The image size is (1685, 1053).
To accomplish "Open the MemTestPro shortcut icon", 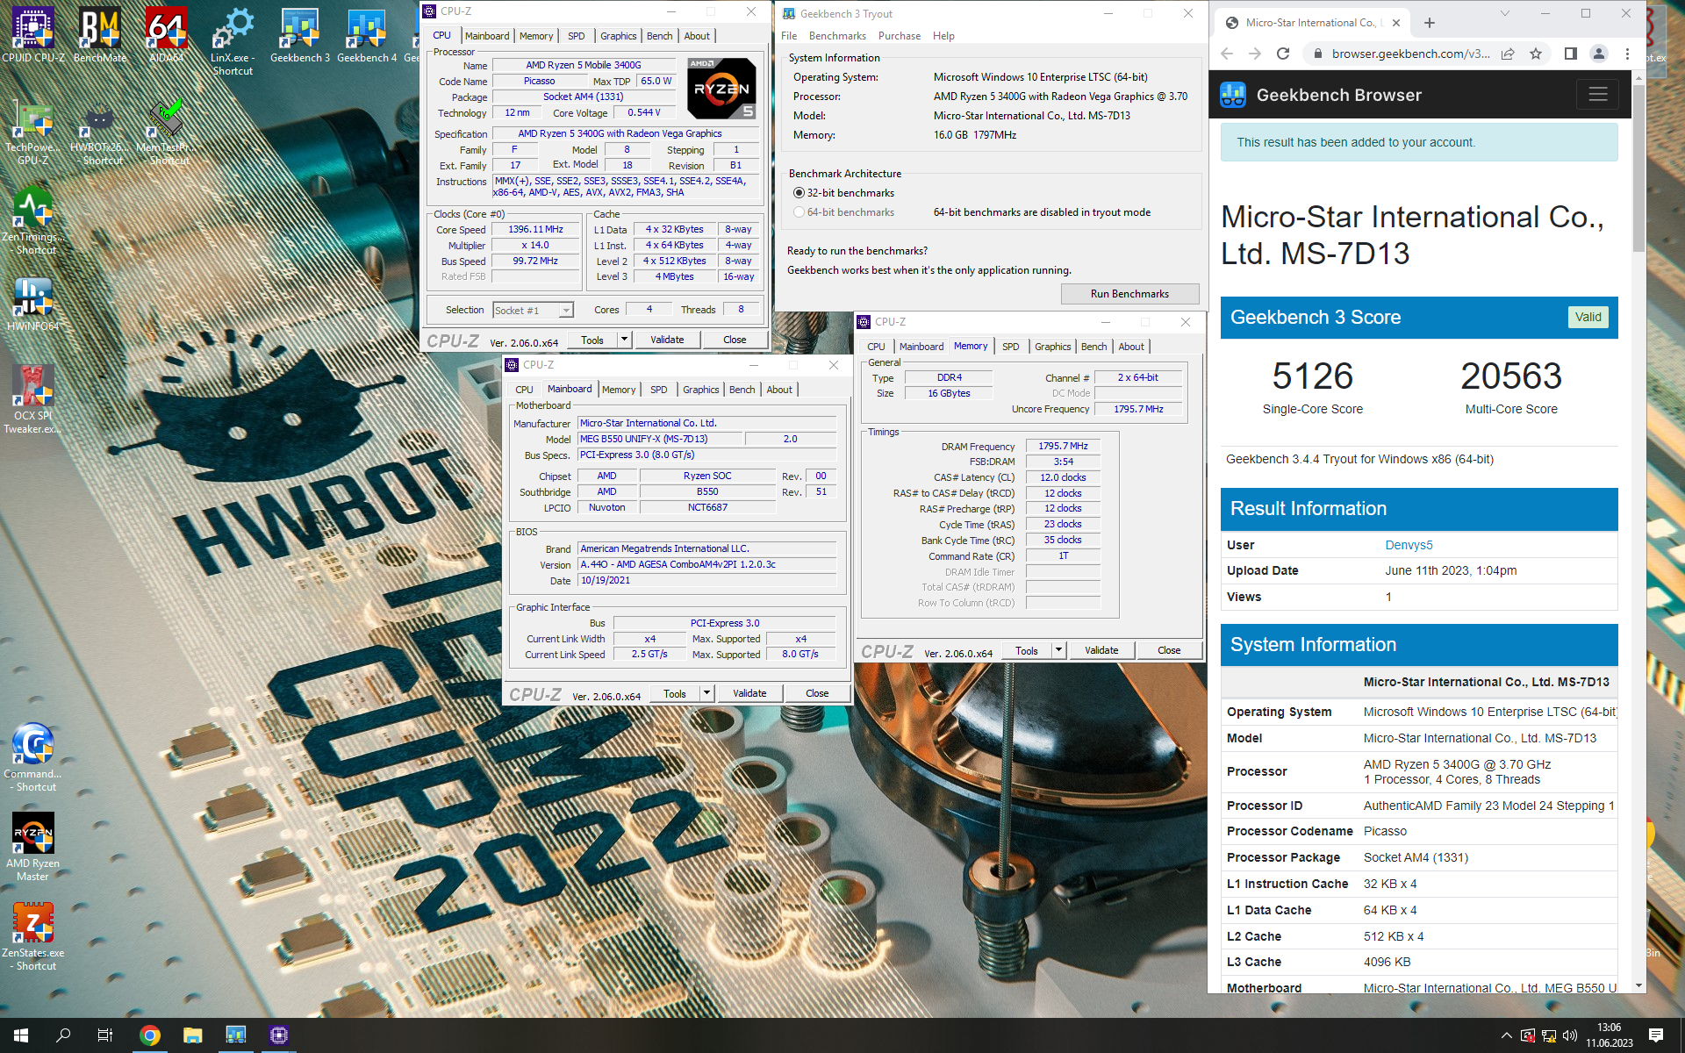I will [167, 134].
